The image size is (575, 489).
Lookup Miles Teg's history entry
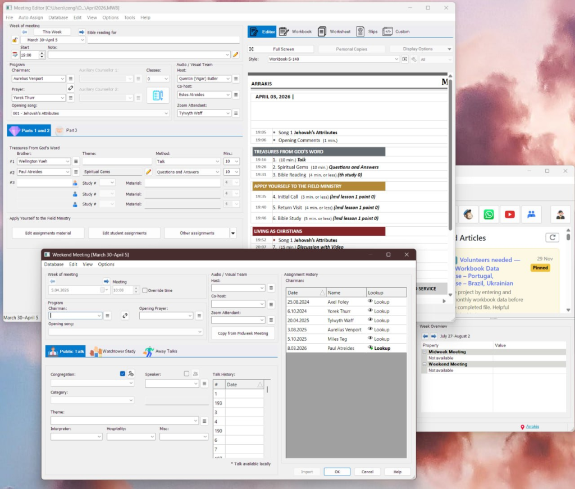point(378,339)
